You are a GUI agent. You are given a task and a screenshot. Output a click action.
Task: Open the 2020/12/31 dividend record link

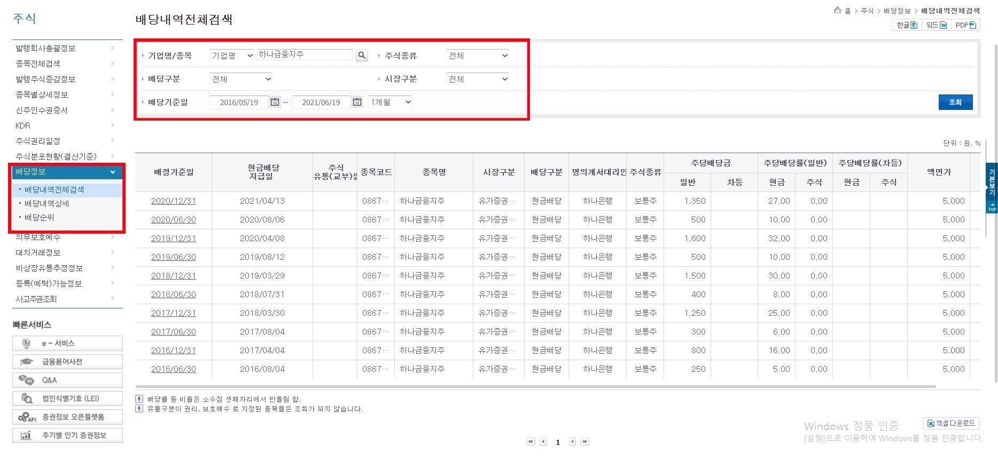pyautogui.click(x=174, y=201)
